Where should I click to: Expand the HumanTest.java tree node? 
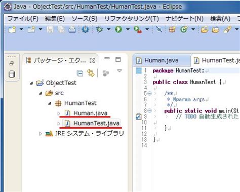(x=59, y=124)
